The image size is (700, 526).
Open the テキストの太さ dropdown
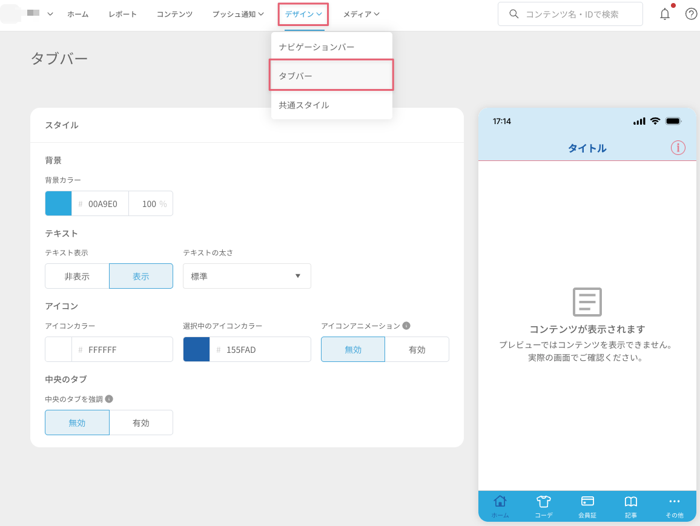pyautogui.click(x=247, y=276)
